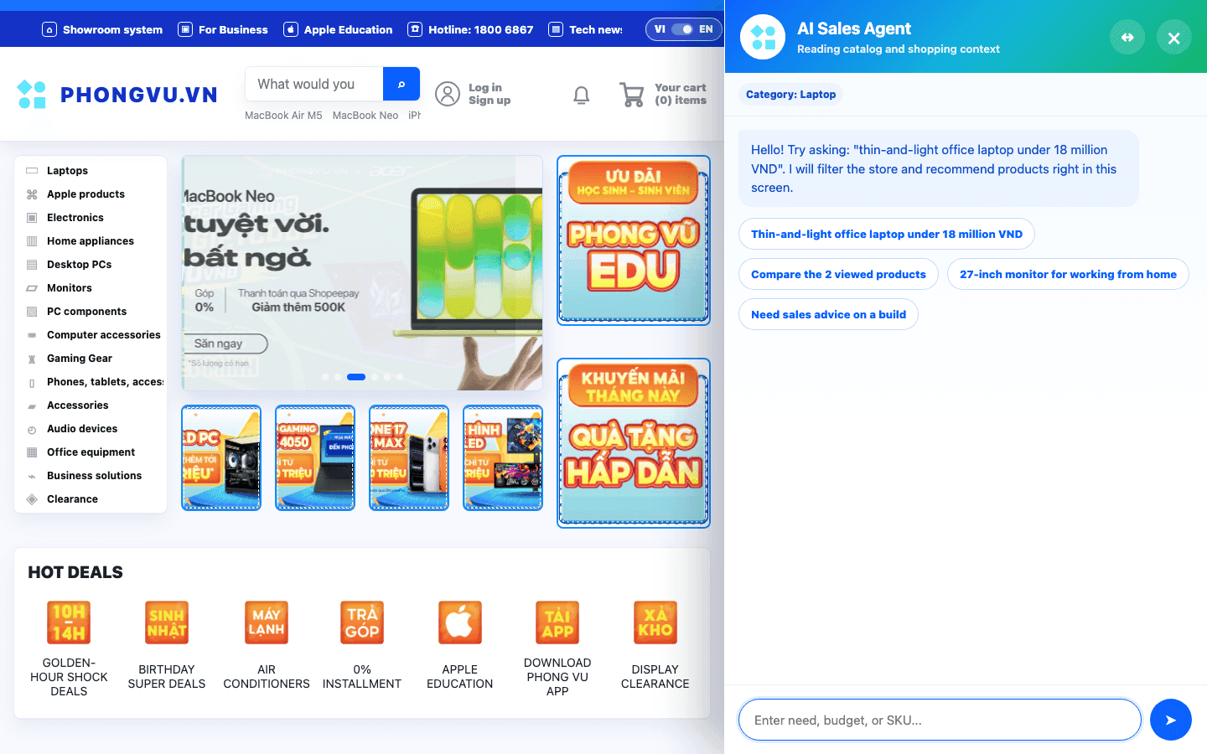This screenshot has width=1207, height=754.
Task: Focus the chat message input field
Action: pos(940,720)
